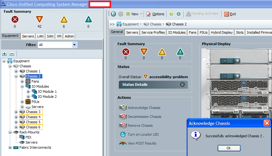Select Chassis 6 in the tree

(x=33, y=127)
